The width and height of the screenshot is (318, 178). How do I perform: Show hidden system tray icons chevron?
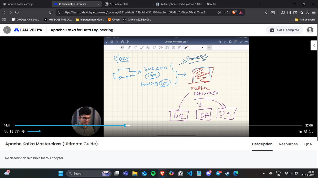click(264, 173)
